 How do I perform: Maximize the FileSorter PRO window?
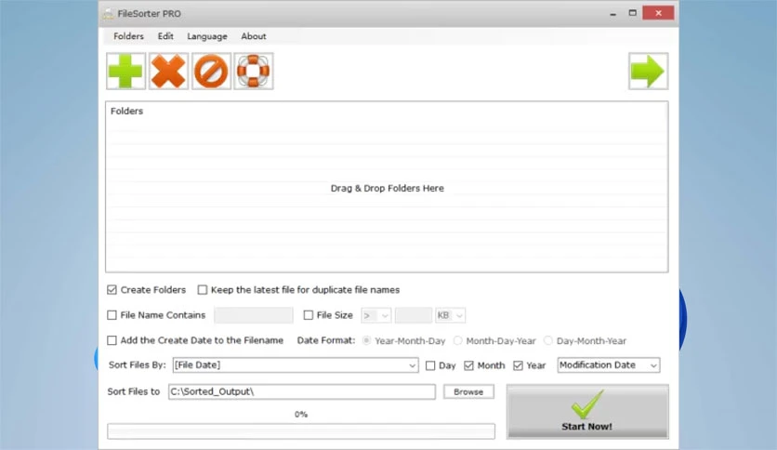[x=632, y=13]
